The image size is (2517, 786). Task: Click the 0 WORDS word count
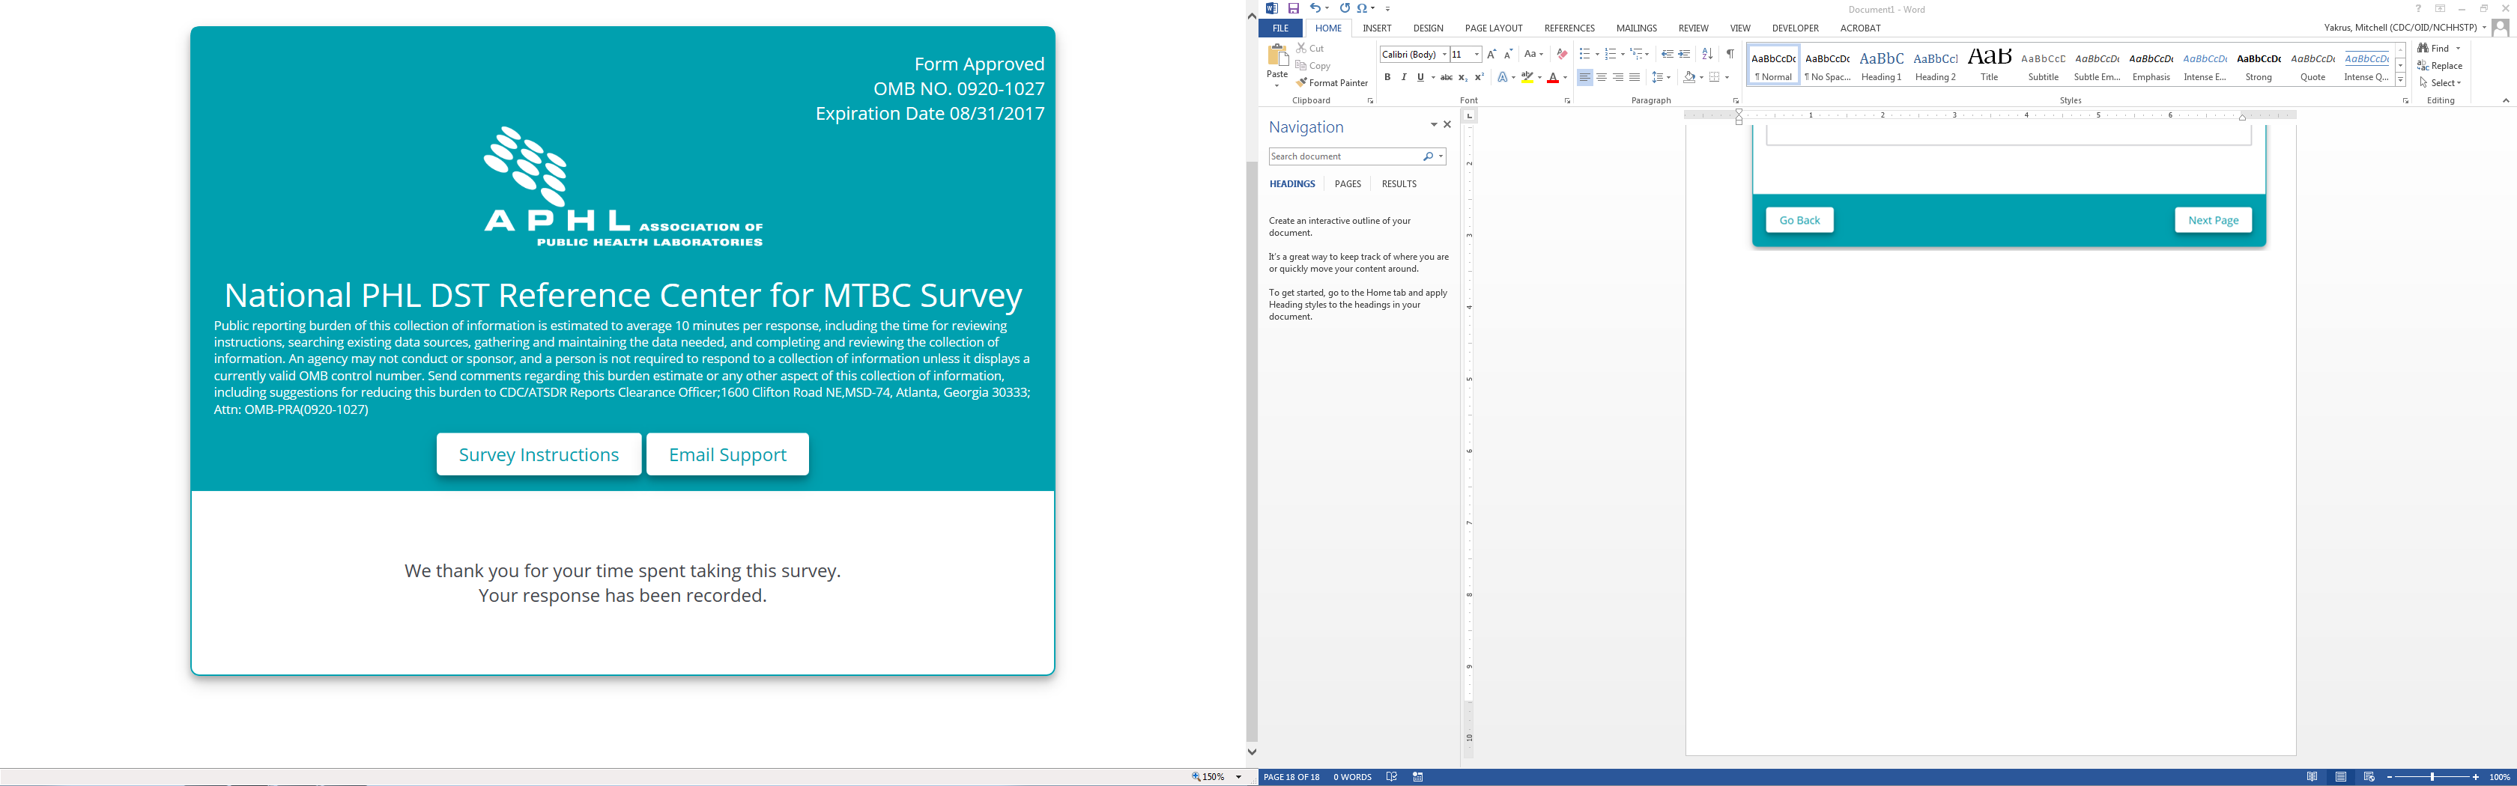[1352, 777]
